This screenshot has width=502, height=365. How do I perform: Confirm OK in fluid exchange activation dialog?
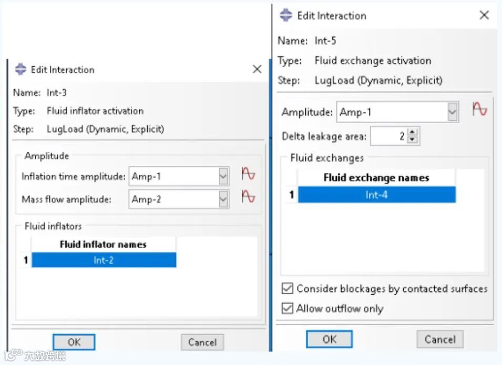[330, 339]
